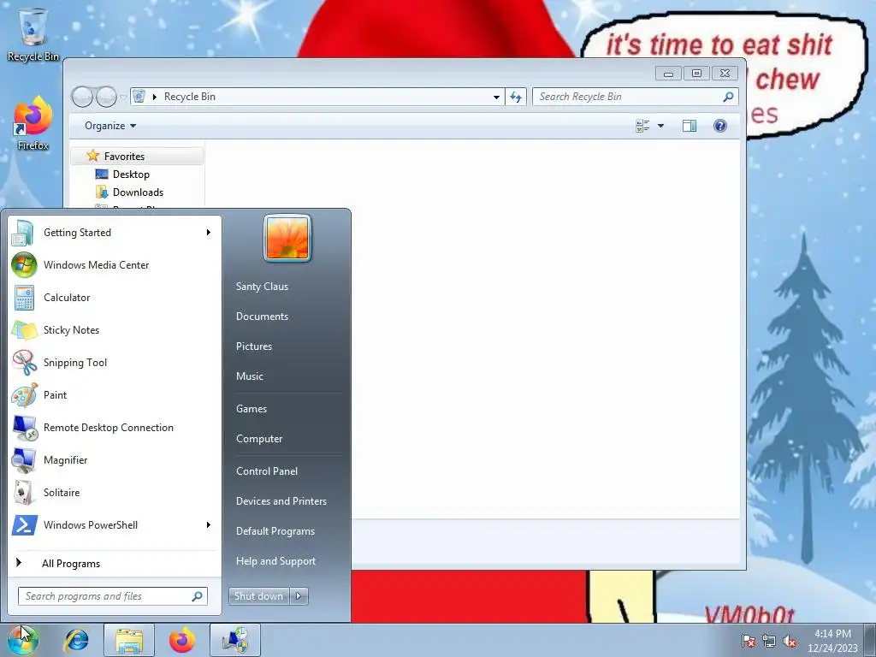The image size is (876, 657).
Task: Open Help and Support
Action: point(275,561)
